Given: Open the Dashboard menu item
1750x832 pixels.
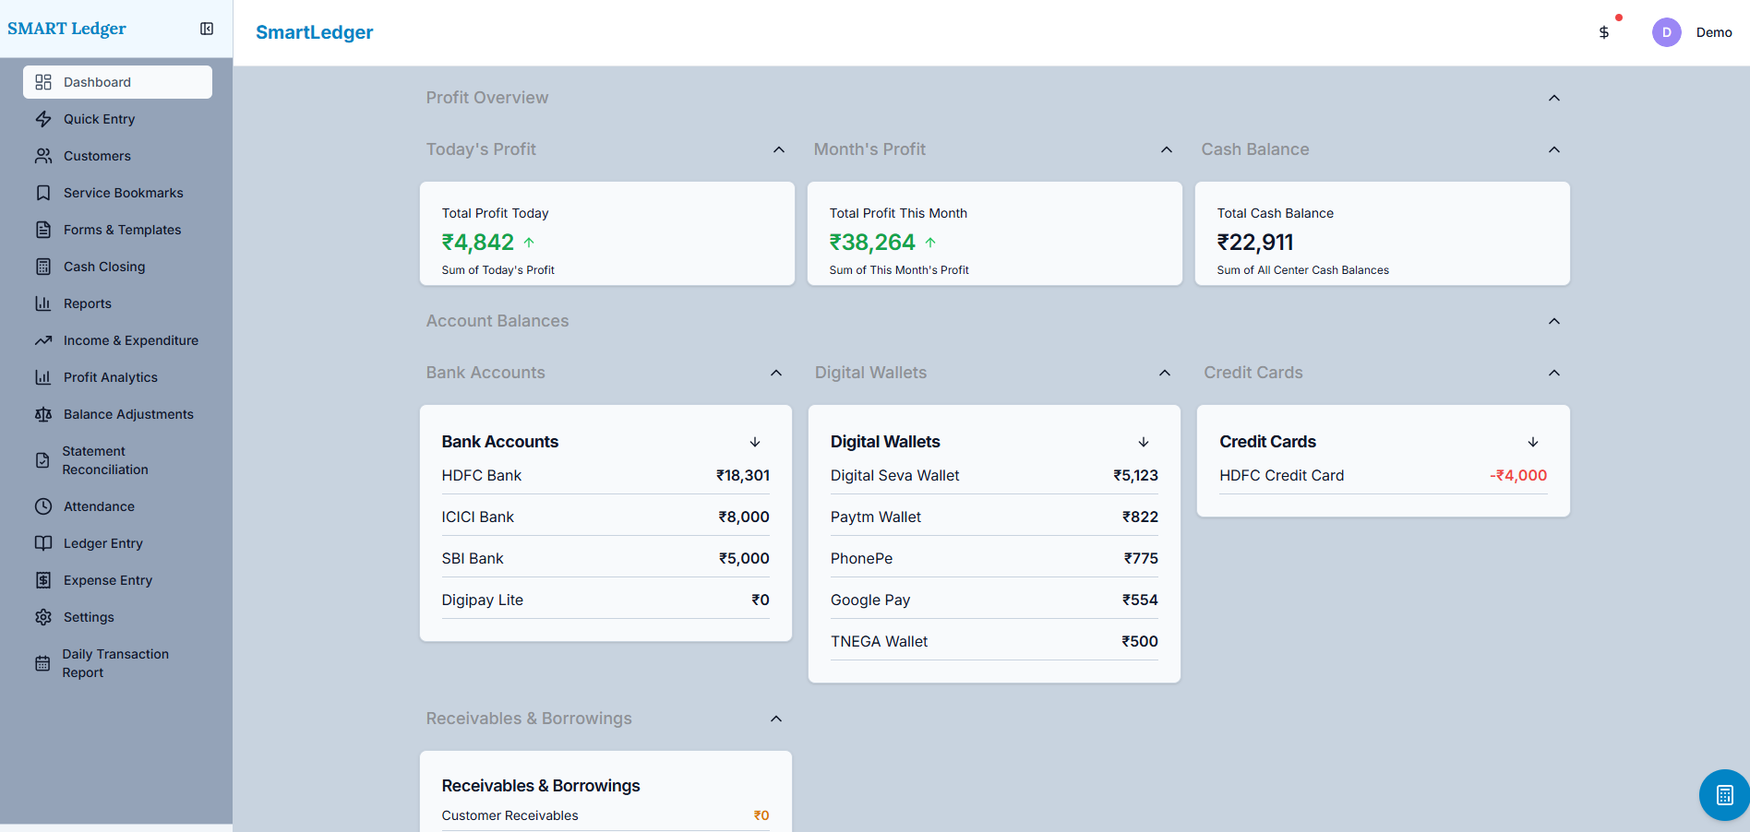Looking at the screenshot, I should tap(117, 82).
